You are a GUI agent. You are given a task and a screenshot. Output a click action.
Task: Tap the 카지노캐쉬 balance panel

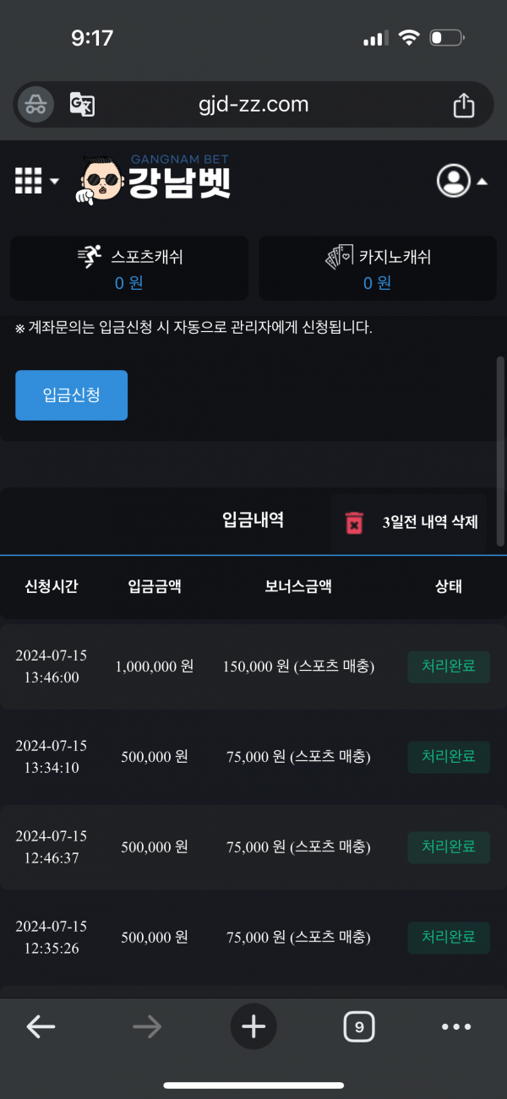377,269
